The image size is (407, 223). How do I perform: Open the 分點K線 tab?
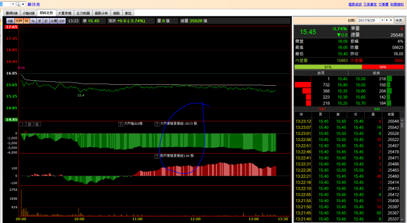pyautogui.click(x=29, y=13)
